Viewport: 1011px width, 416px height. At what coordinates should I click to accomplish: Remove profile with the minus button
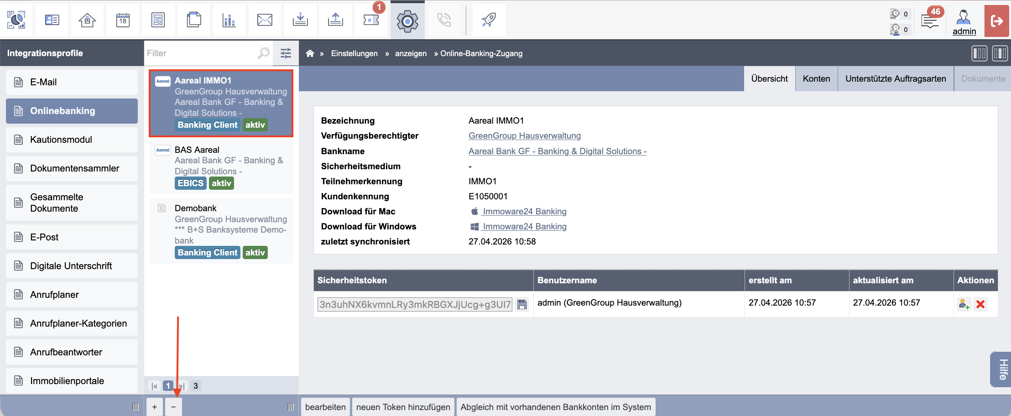(x=173, y=407)
